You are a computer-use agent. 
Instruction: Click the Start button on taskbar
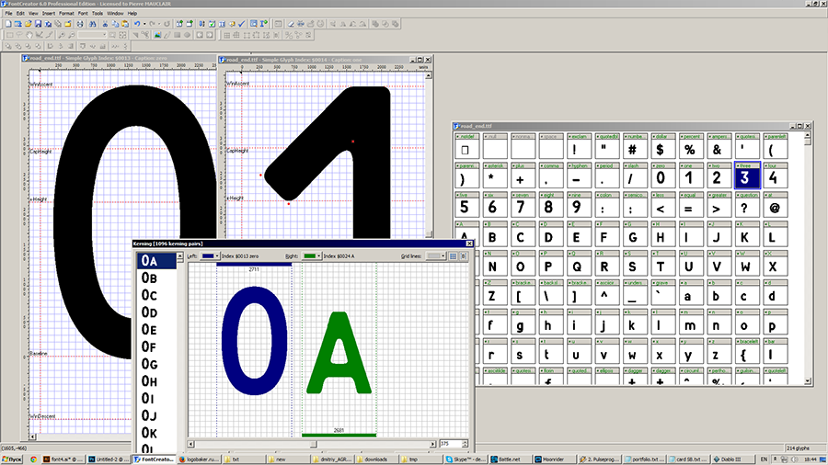[x=11, y=458]
